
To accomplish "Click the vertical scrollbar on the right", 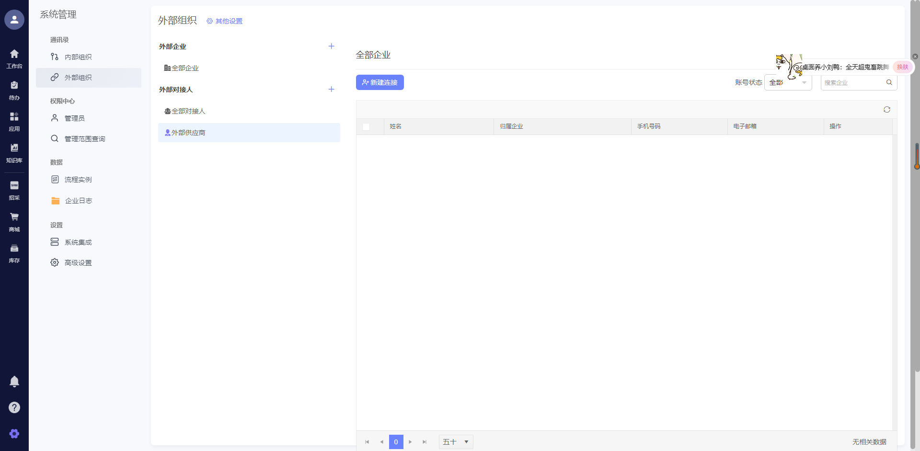I will (x=917, y=239).
